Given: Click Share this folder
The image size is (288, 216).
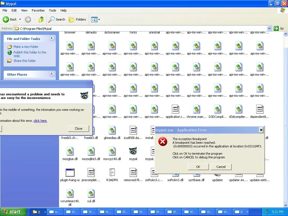Looking at the screenshot, I should (x=25, y=61).
